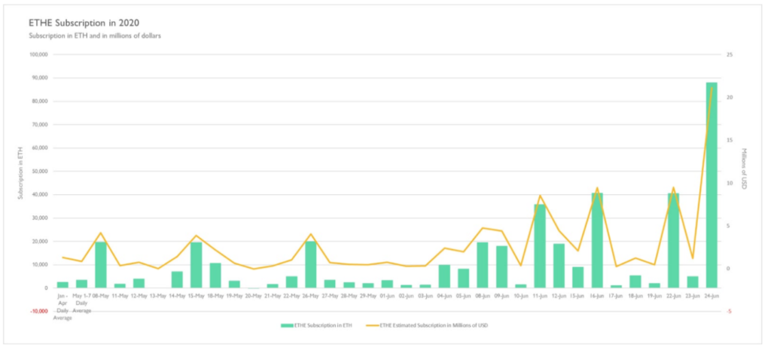Select the 20,000 left axis value
Screen dimensions: 771x353
[40, 242]
